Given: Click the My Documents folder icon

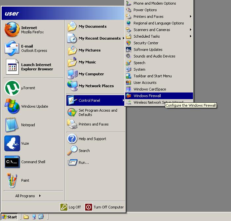Looking at the screenshot, I should [x=72, y=26].
